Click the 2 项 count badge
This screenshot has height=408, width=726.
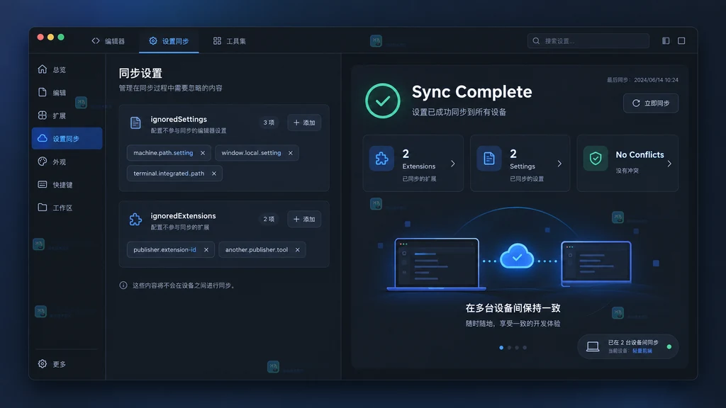coord(269,220)
